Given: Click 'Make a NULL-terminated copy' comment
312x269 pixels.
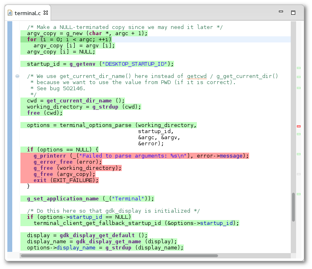Looking at the screenshot, I should [125, 27].
